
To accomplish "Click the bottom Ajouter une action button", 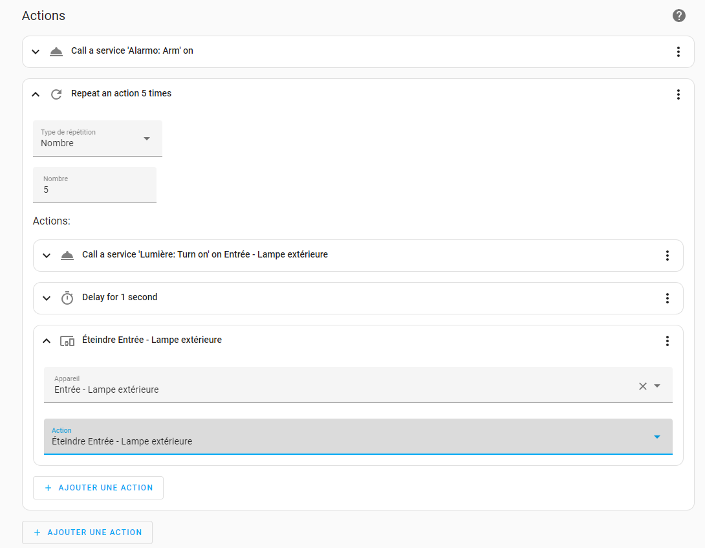I will point(87,532).
